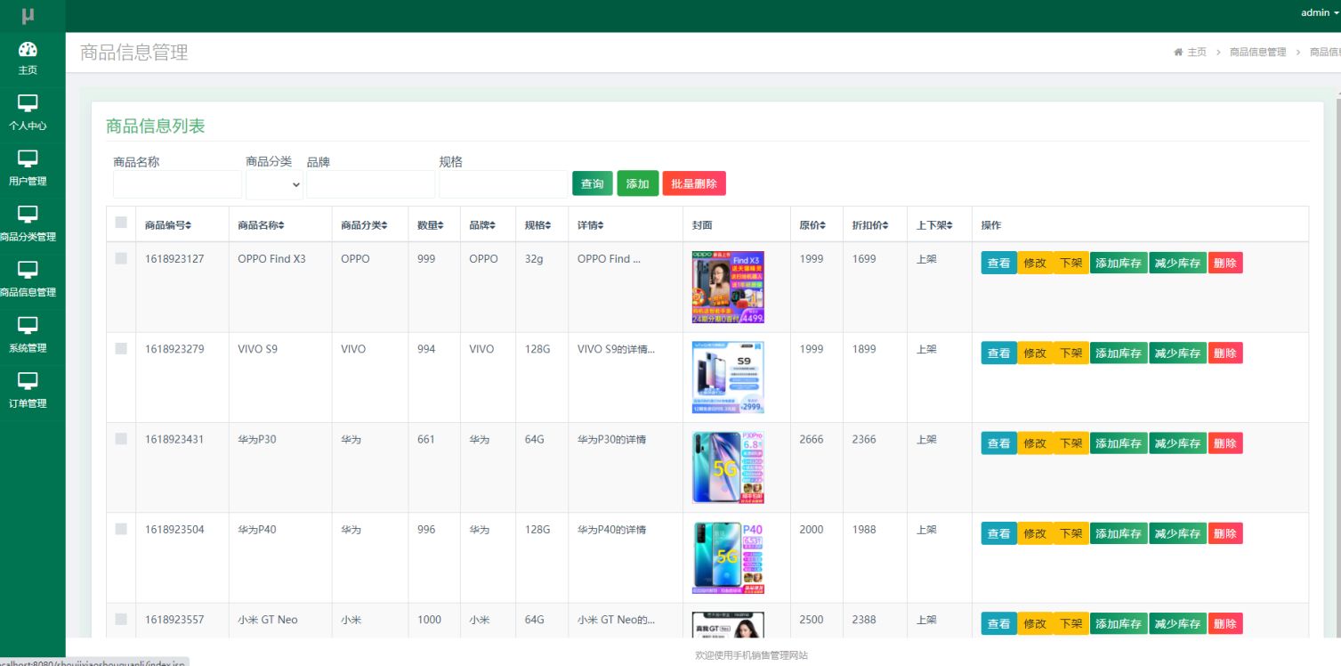Go to 主页 in the breadcrumb
The width and height of the screenshot is (1341, 666).
(1196, 53)
